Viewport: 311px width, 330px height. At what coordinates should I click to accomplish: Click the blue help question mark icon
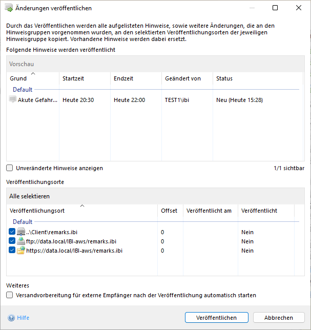(11, 318)
